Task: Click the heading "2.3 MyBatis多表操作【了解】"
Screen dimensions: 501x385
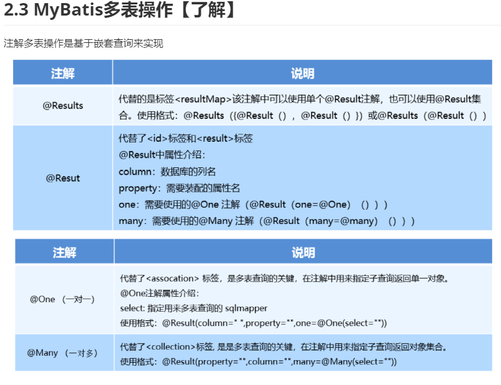Action: [121, 9]
